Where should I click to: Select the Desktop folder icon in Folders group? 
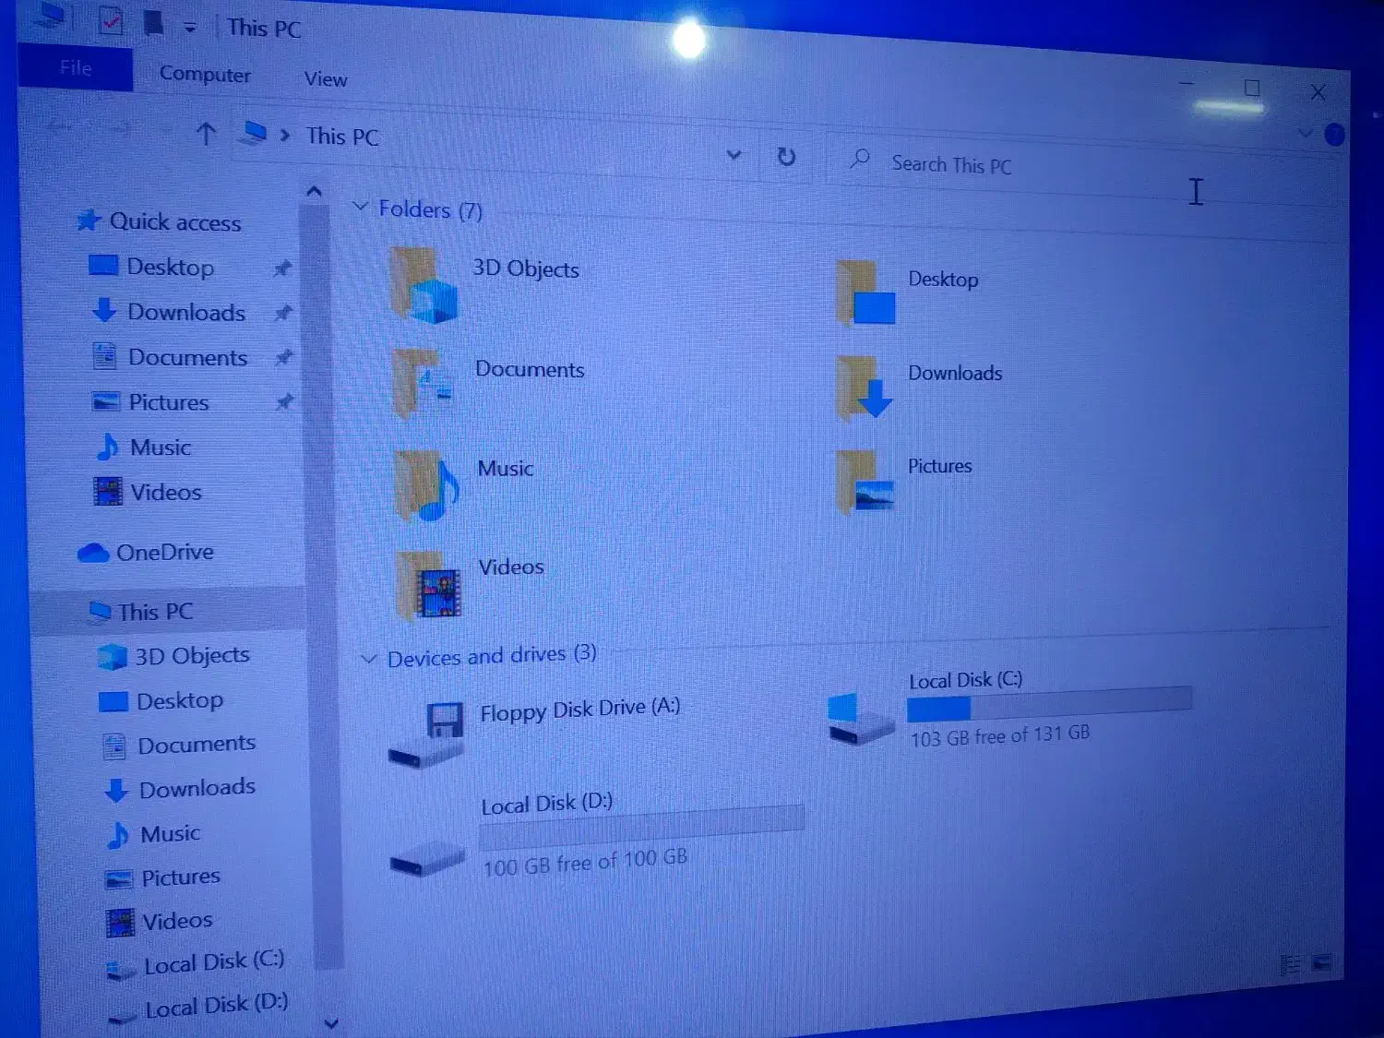point(865,293)
